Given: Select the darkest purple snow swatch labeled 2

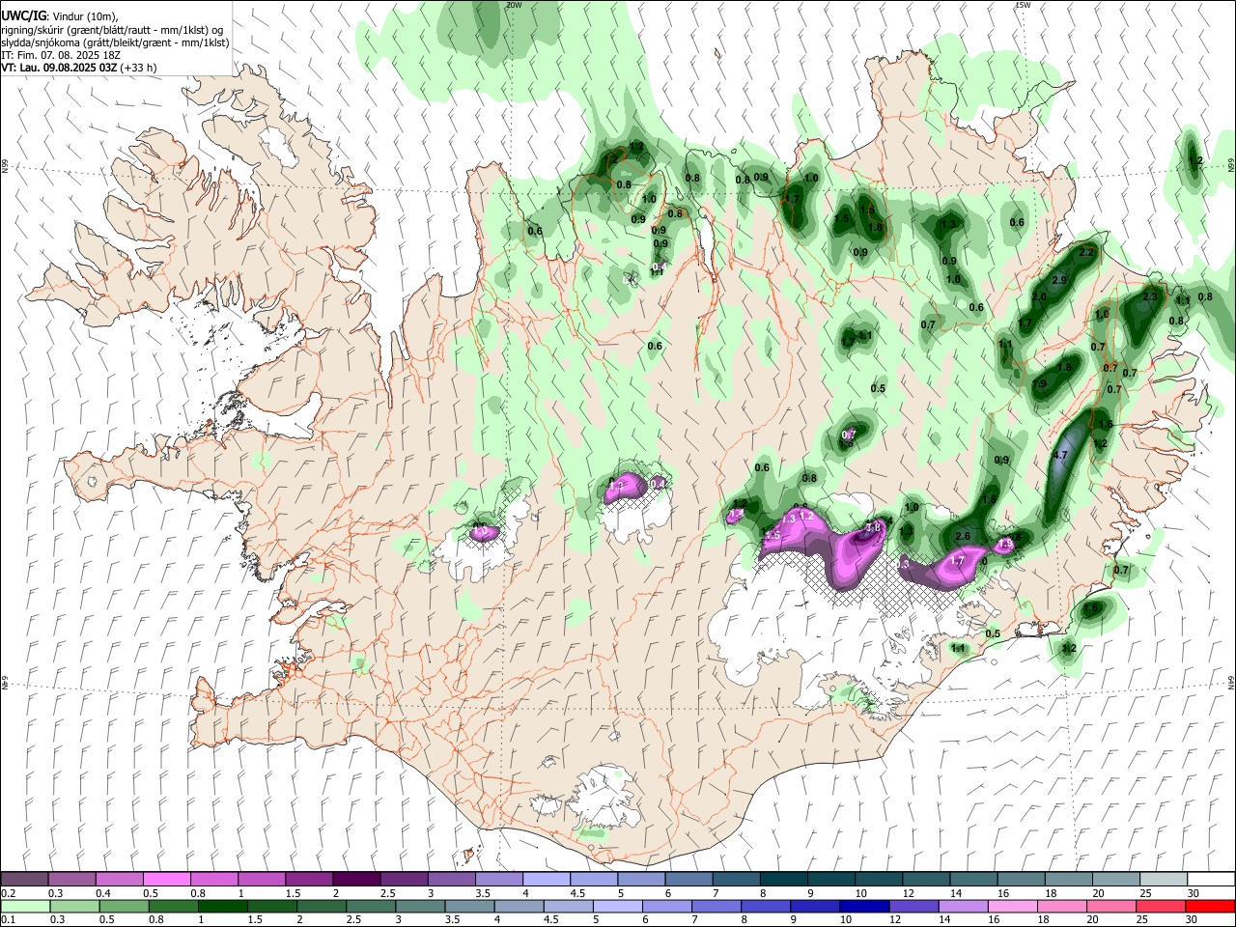Looking at the screenshot, I should click(x=355, y=880).
